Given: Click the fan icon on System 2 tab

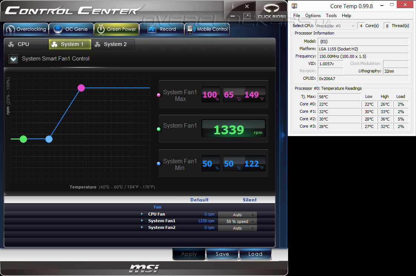Looking at the screenshot, I should pyautogui.click(x=98, y=44).
